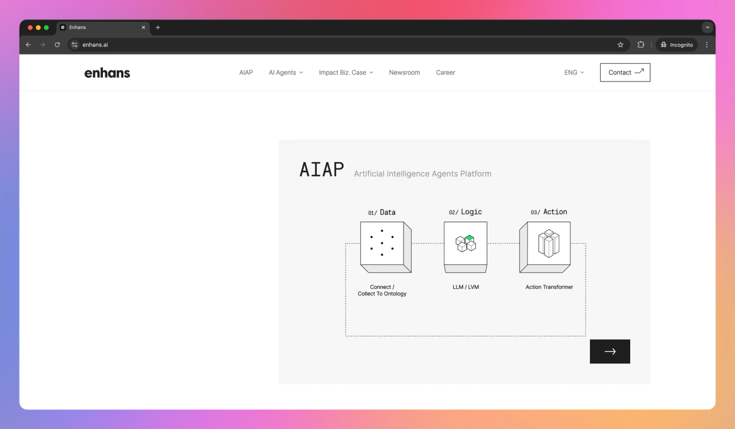This screenshot has width=735, height=429.
Task: Bookmark this page with the star
Action: [620, 45]
